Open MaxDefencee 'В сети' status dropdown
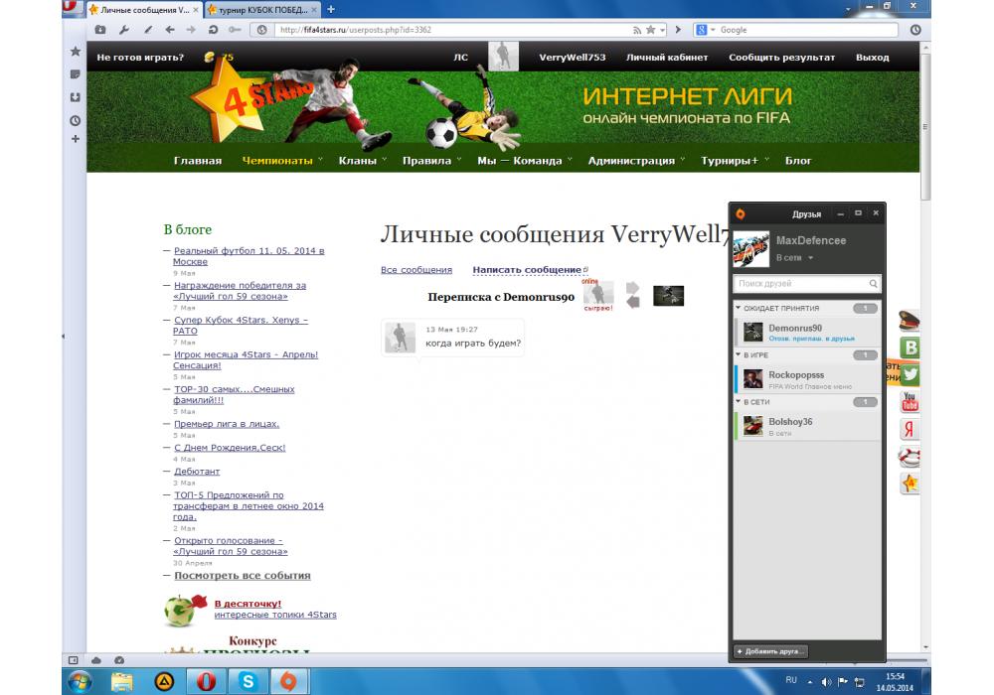994x695 pixels. 794,258
